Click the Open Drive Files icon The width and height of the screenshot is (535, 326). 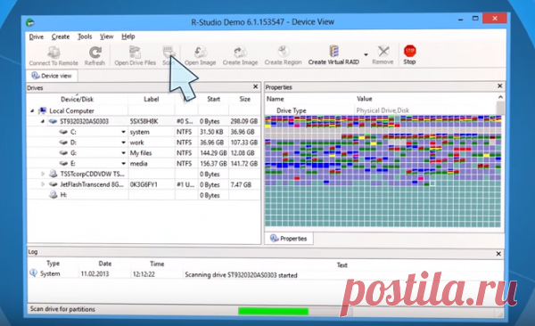coord(136,53)
